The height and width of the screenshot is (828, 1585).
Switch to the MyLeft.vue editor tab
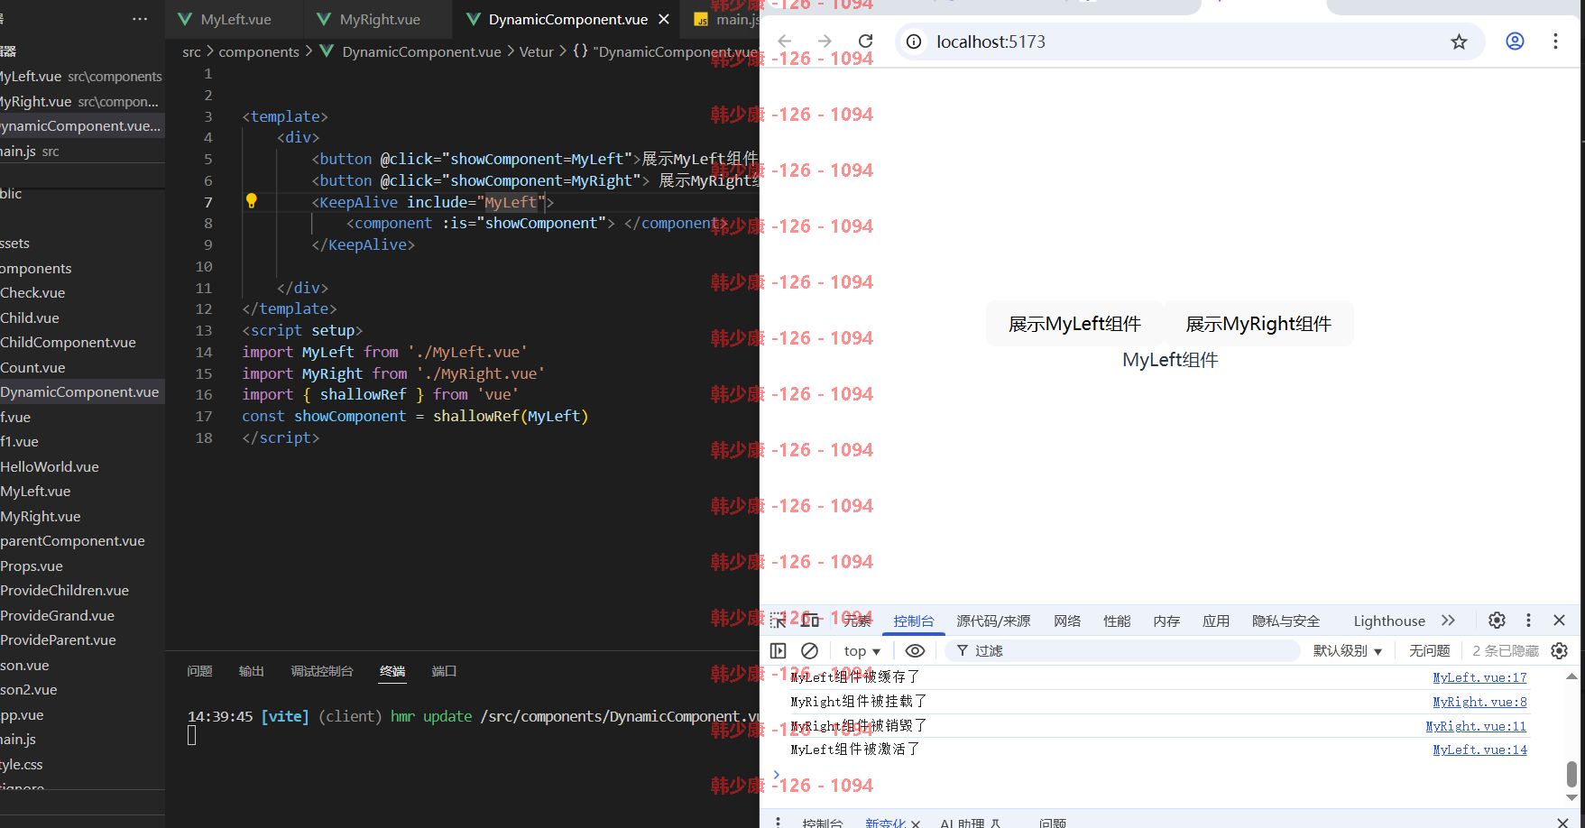click(x=235, y=19)
